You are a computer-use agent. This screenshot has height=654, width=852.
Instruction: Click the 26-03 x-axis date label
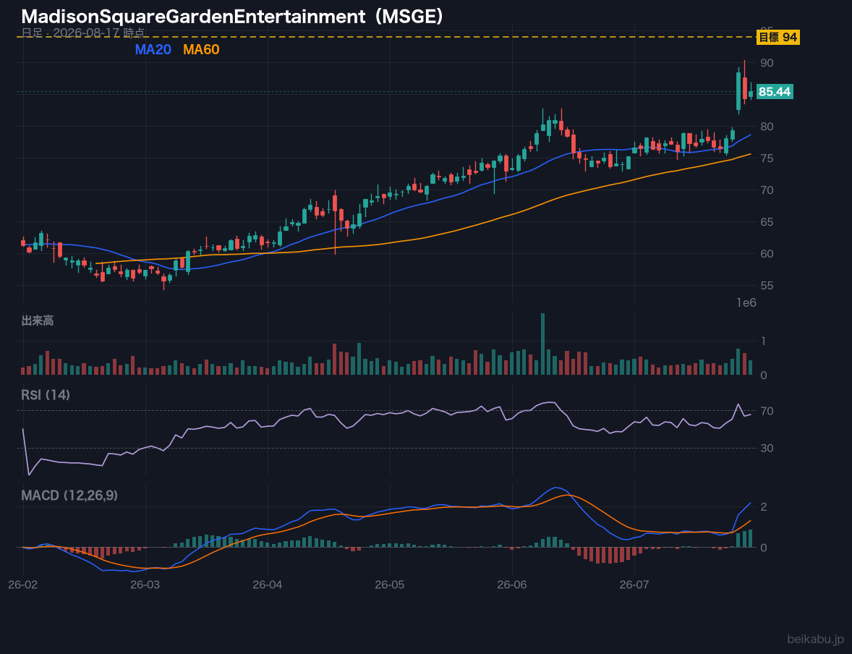(145, 585)
